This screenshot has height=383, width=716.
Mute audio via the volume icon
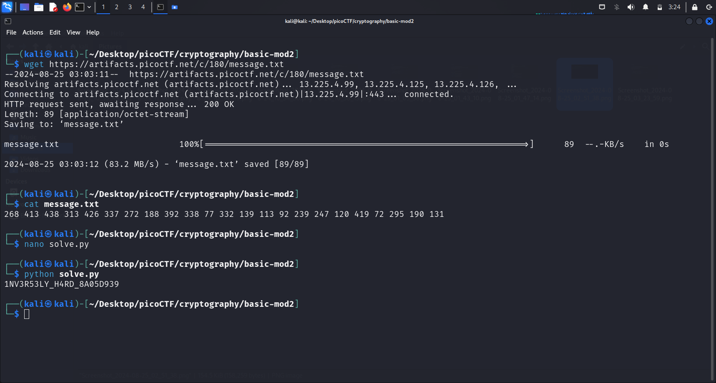(631, 7)
